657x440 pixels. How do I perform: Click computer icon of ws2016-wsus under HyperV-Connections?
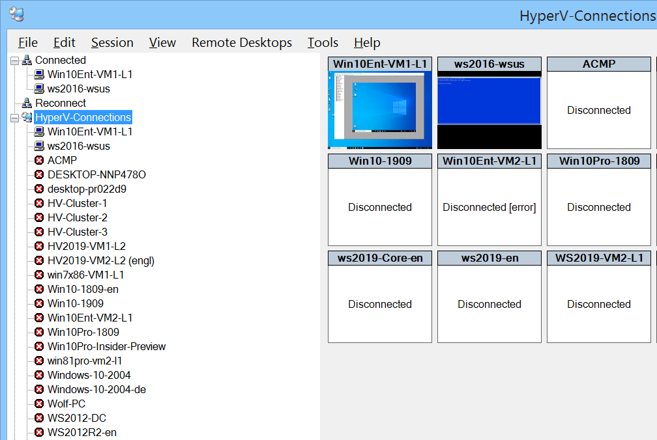coord(39,146)
